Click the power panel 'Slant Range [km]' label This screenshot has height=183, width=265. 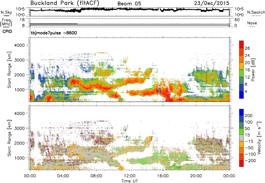10,70
